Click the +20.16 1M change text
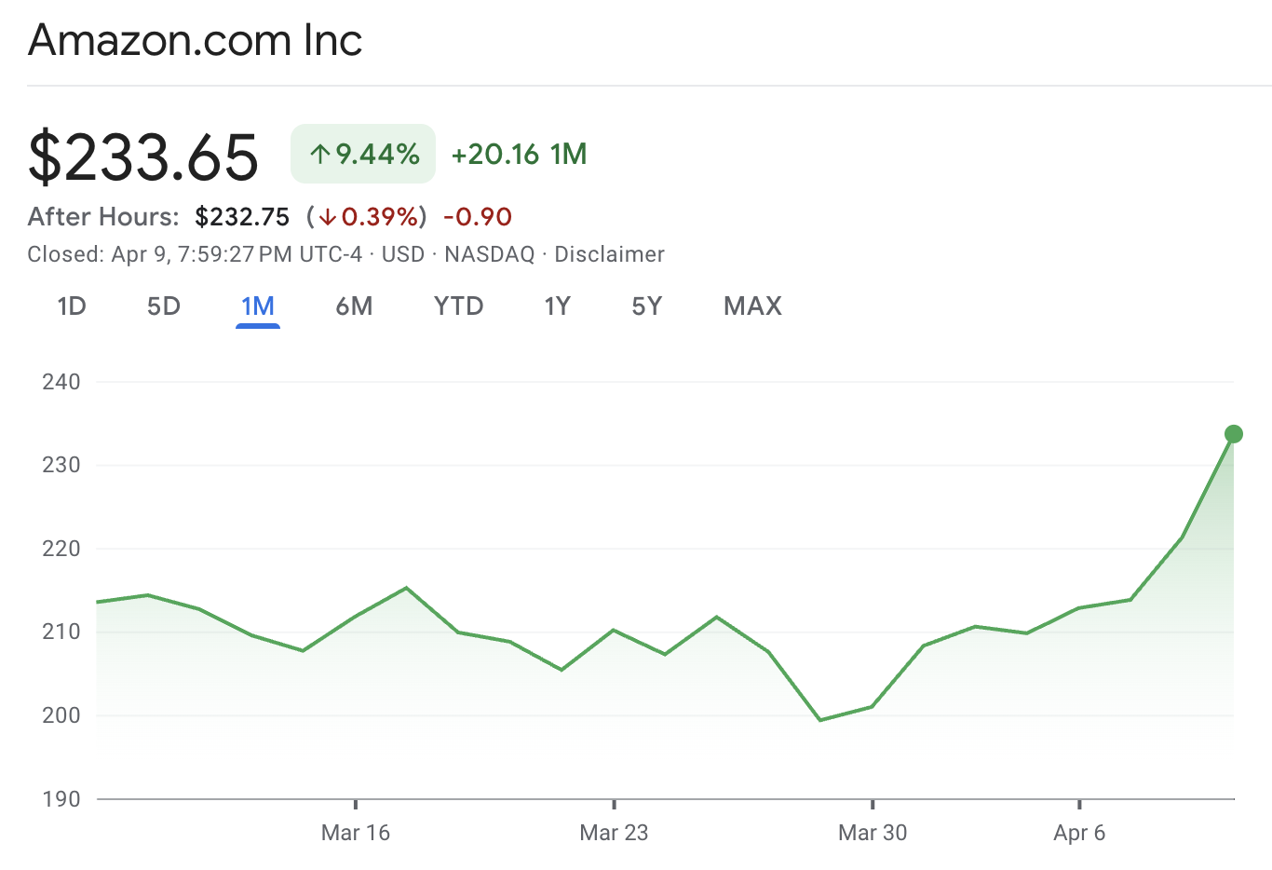 tap(518, 154)
